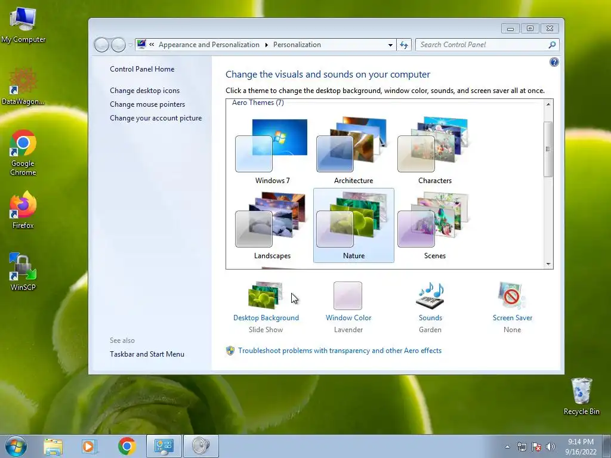The image size is (611, 458).
Task: Click the Sounds text link
Action: pyautogui.click(x=430, y=318)
